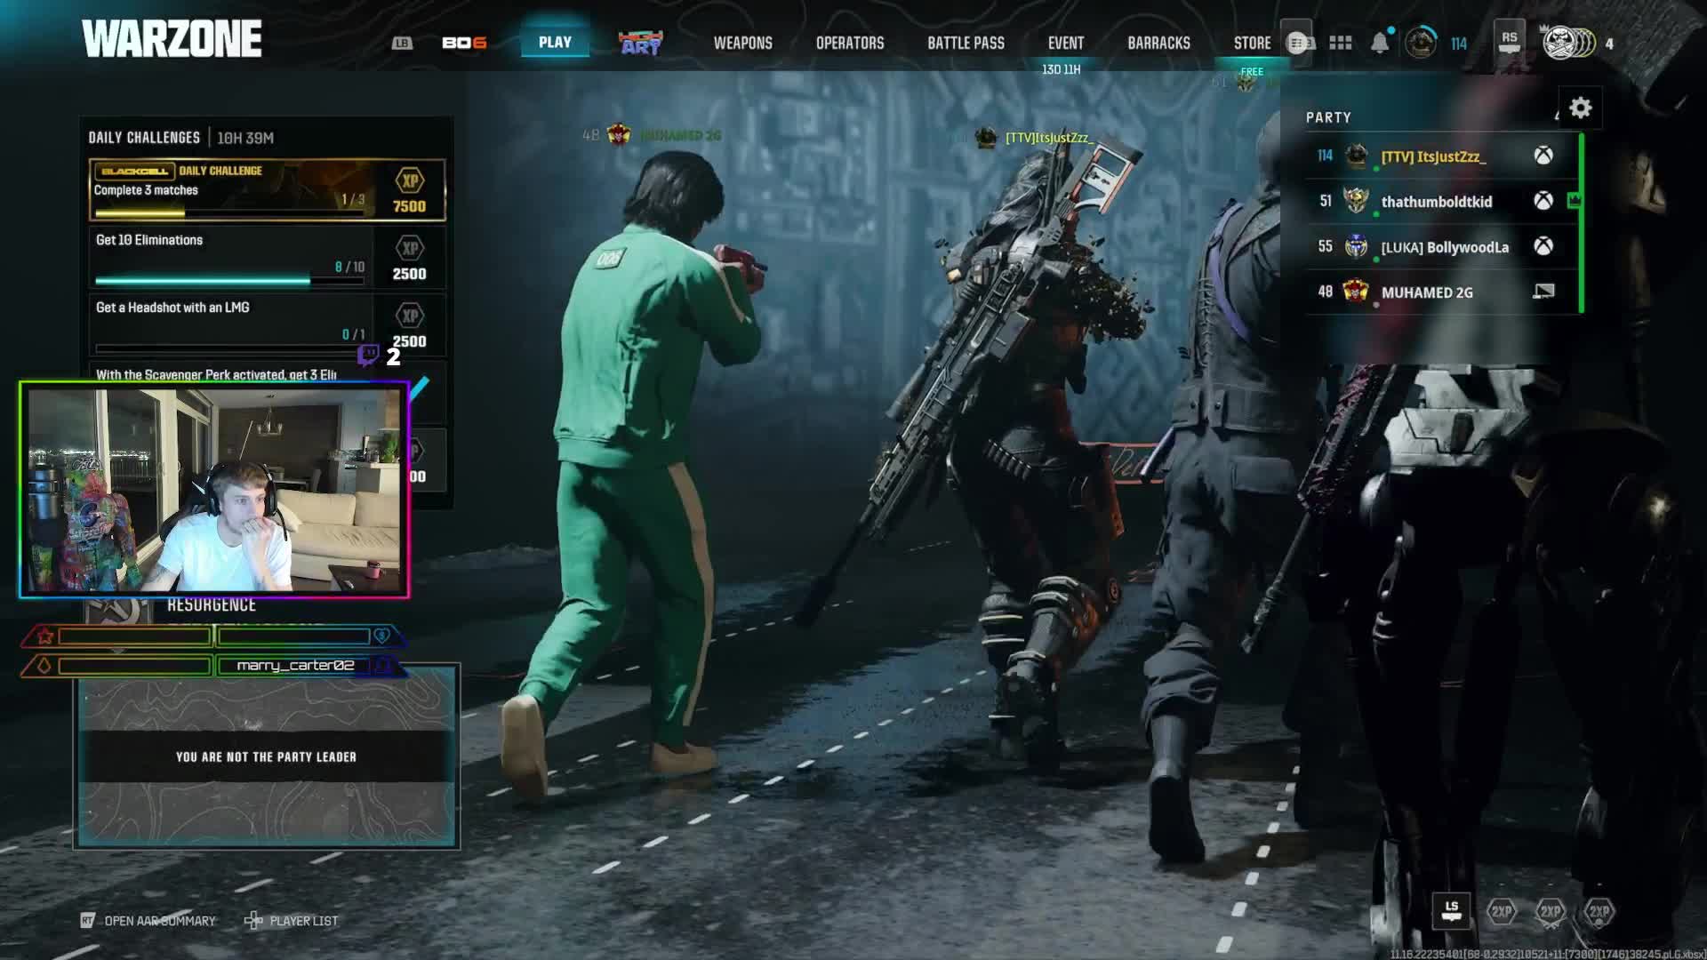The height and width of the screenshot is (960, 1707).
Task: Click rank emblem of MUHAMED 2G
Action: [1356, 291]
